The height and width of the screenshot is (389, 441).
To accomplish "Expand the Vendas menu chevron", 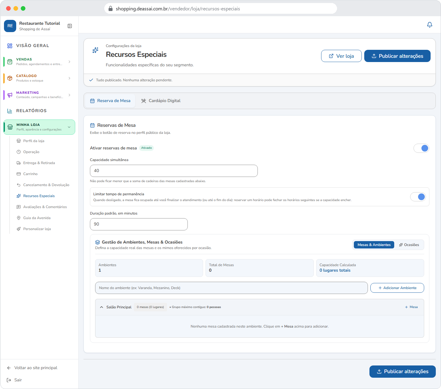I will pyautogui.click(x=69, y=62).
